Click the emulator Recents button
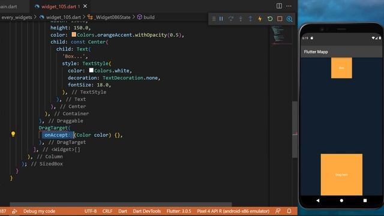Screen dimensions: 384x216 click(365, 200)
